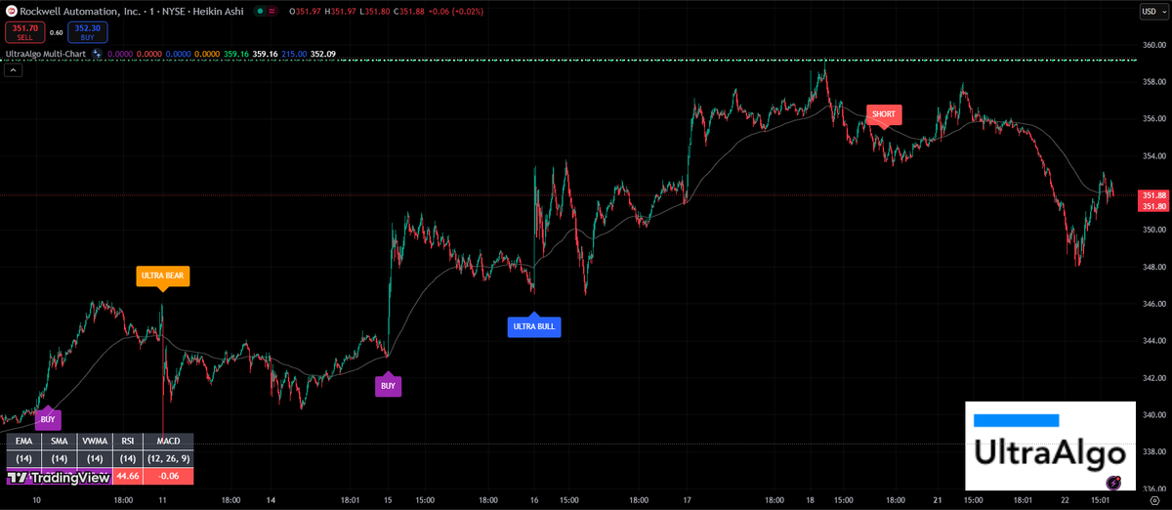Viewport: 1172px width, 510px height.
Task: Click the ULTRA BULL blue signal label
Action: 534,326
